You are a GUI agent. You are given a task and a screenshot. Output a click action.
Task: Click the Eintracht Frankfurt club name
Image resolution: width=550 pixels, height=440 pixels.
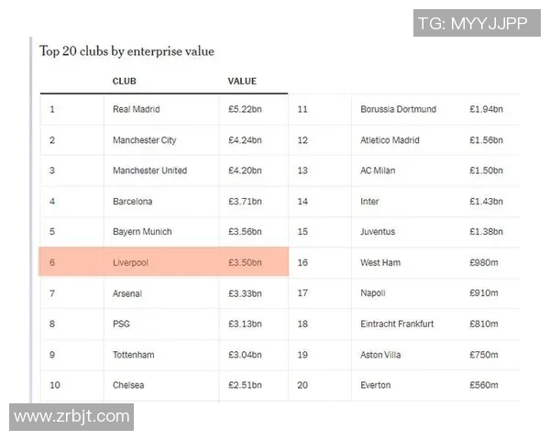coord(397,324)
